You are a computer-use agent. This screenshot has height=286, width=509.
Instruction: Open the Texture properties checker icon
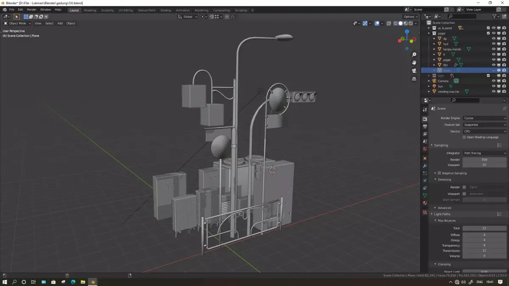(425, 212)
